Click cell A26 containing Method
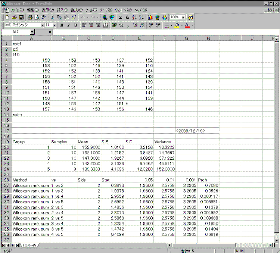The width and height of the screenshot is (280, 253). click(31, 179)
